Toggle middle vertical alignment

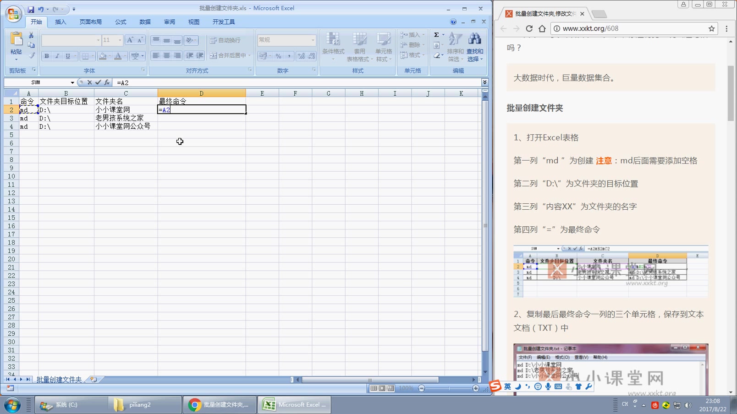point(166,40)
